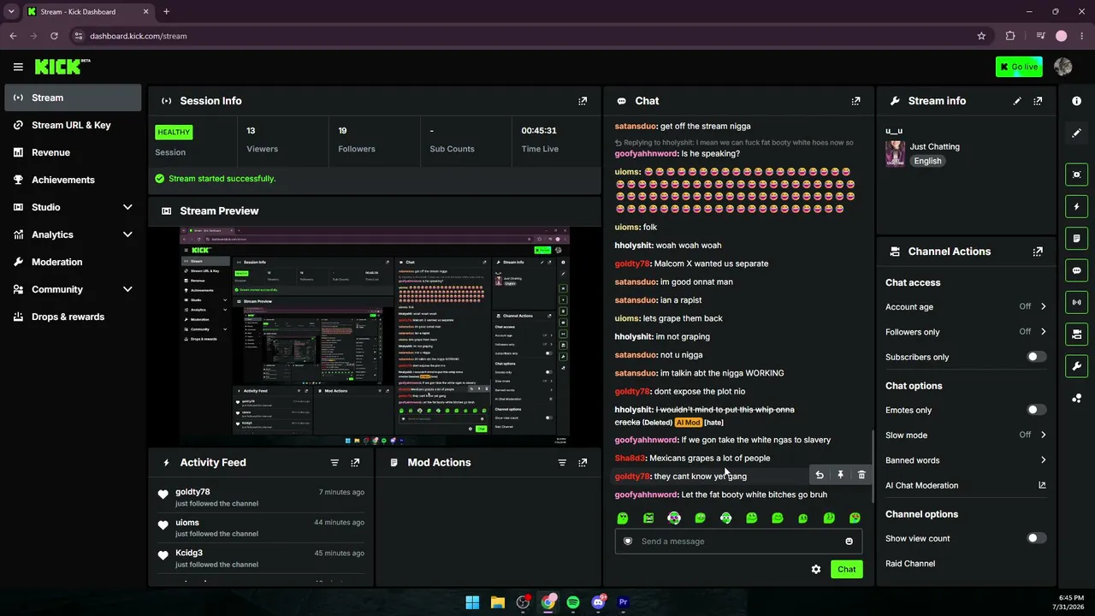Image resolution: width=1095 pixels, height=616 pixels.
Task: Open Achievements in the sidebar
Action: [73, 180]
